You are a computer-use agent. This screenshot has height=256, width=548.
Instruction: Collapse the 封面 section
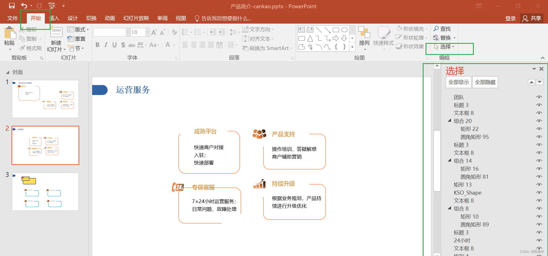8,72
